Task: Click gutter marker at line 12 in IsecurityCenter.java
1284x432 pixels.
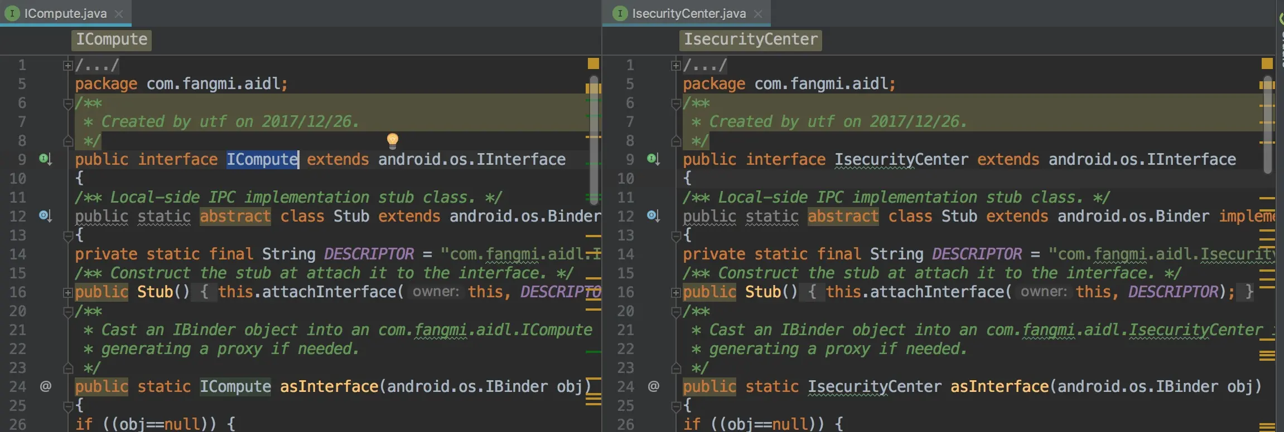Action: coord(653,216)
